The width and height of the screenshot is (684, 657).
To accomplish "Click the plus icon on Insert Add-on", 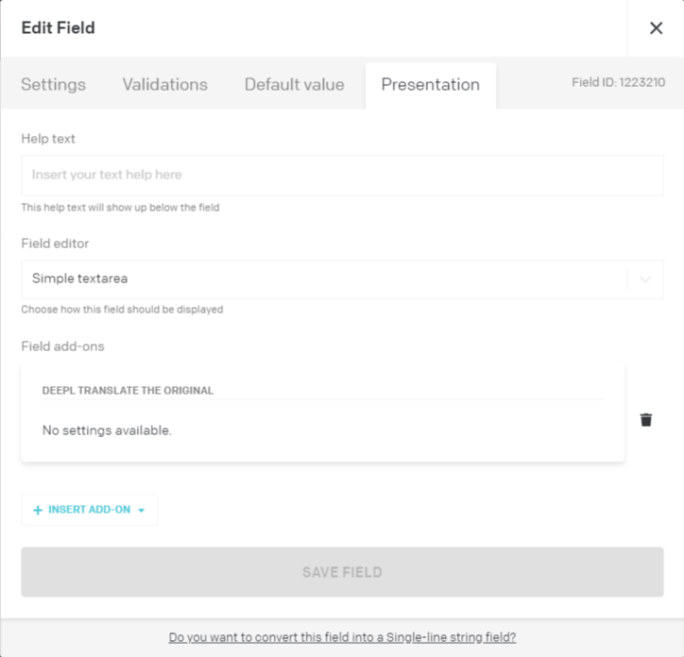I will click(x=38, y=510).
